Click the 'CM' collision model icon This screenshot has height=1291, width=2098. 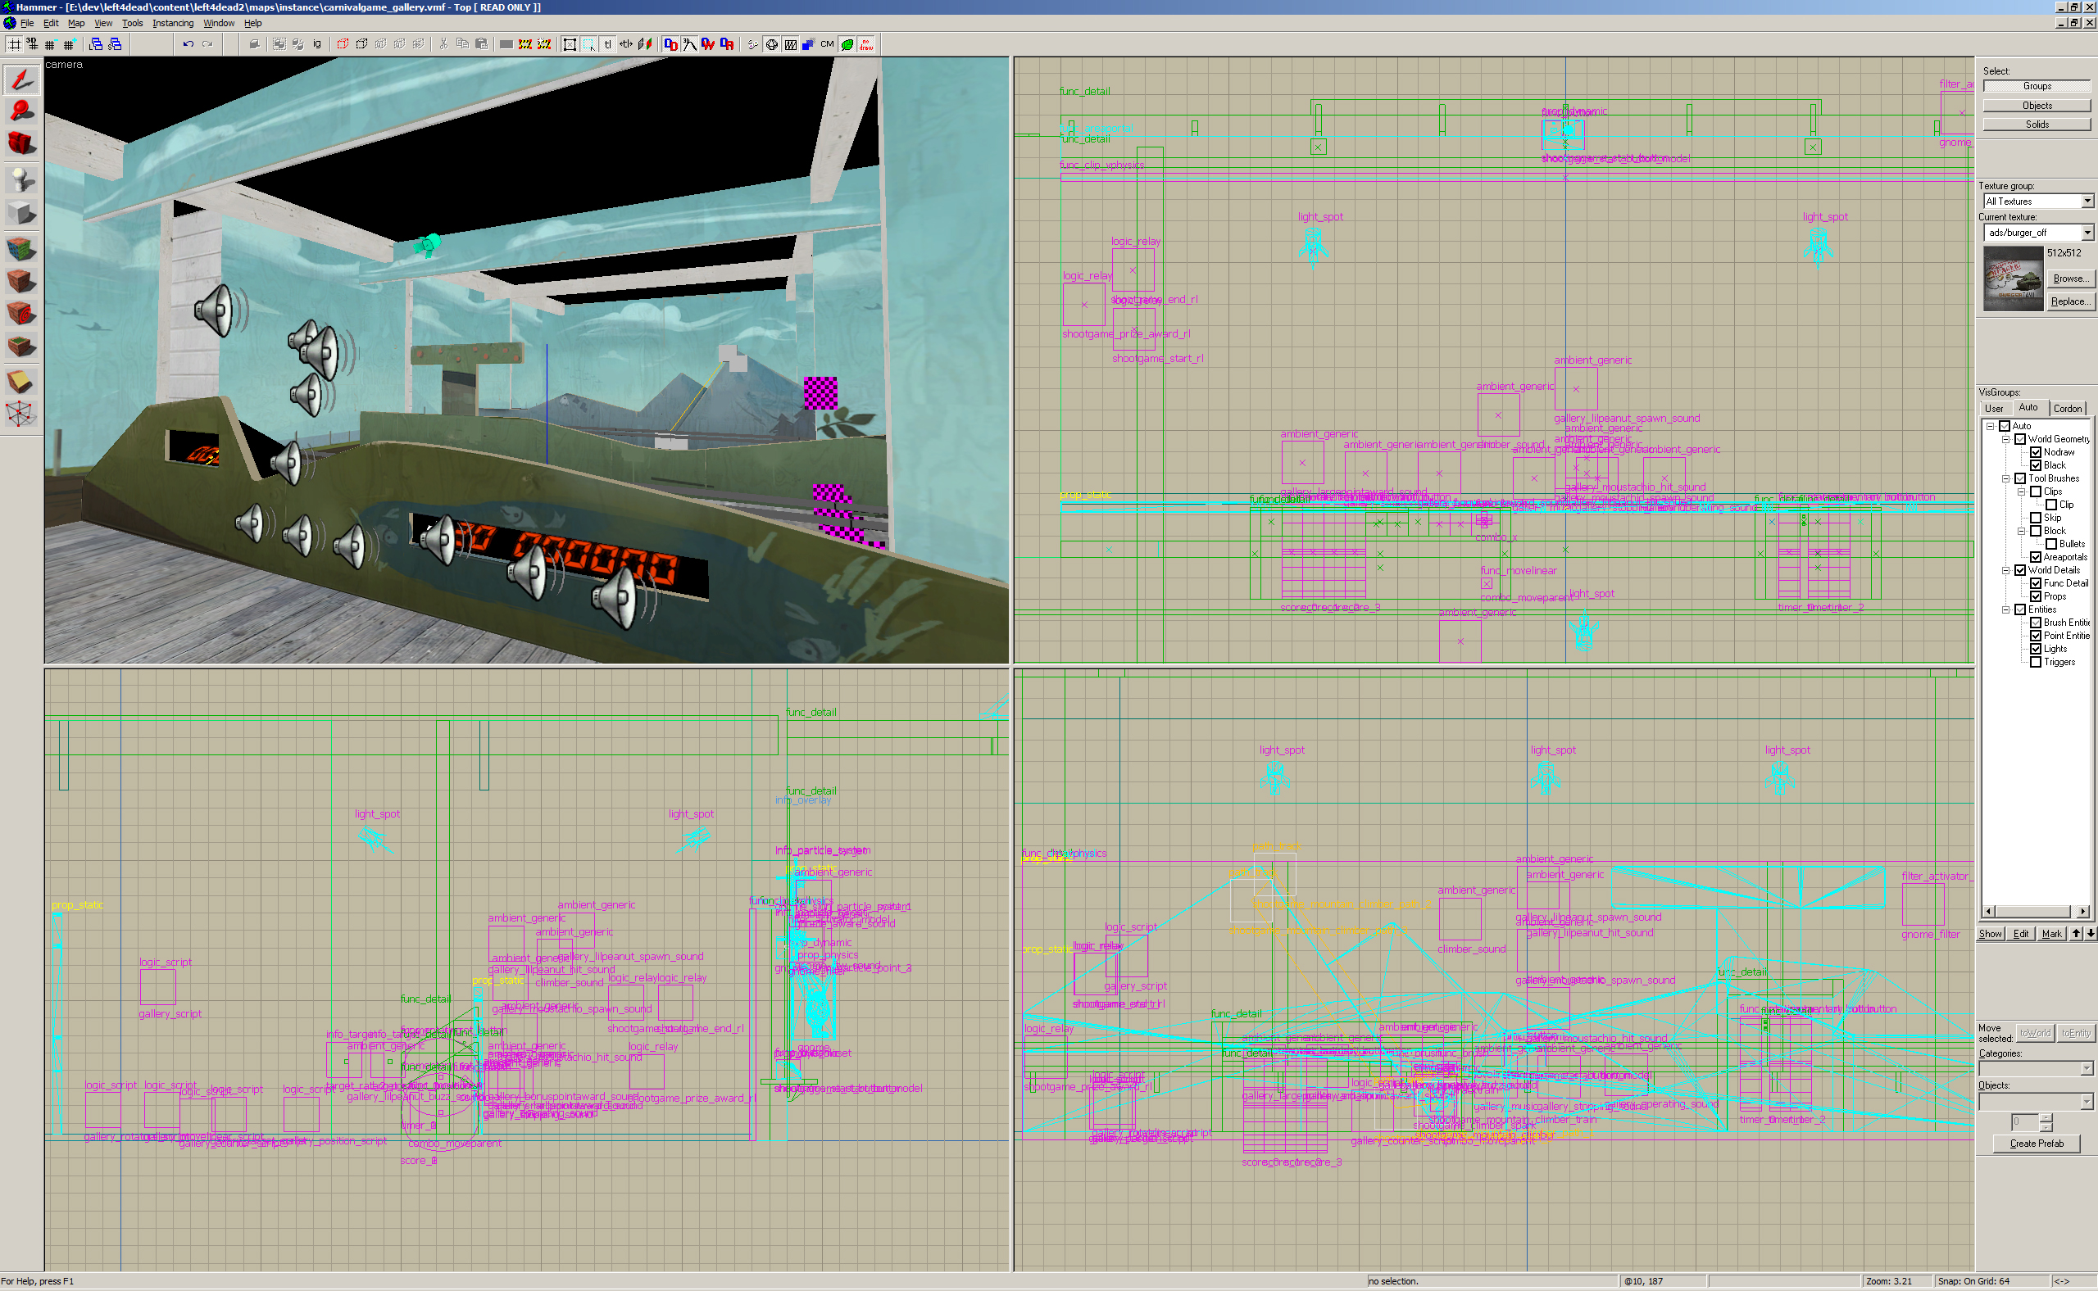pos(827,44)
